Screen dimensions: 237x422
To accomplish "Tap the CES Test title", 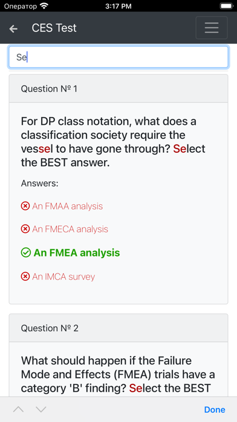I will tap(54, 28).
